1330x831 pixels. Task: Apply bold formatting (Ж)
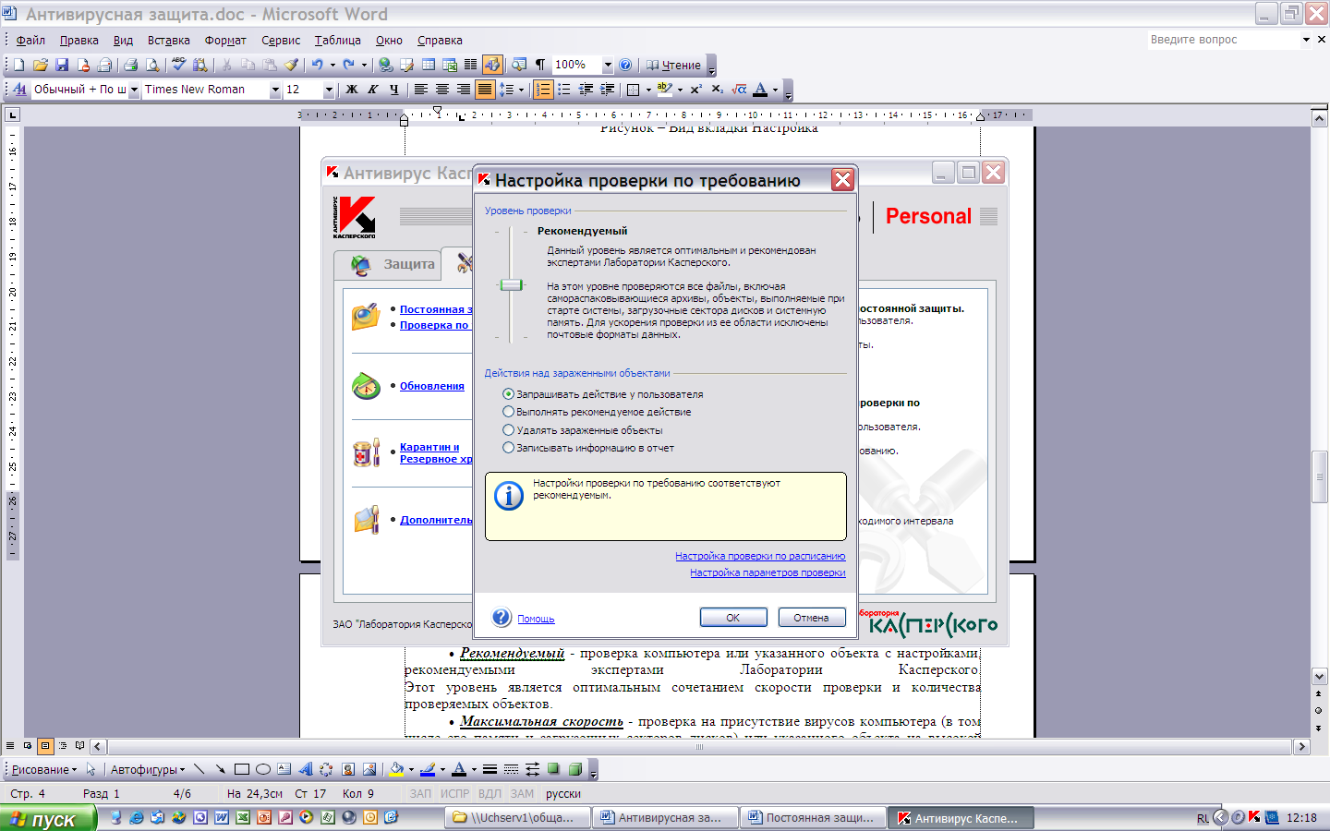coord(352,90)
